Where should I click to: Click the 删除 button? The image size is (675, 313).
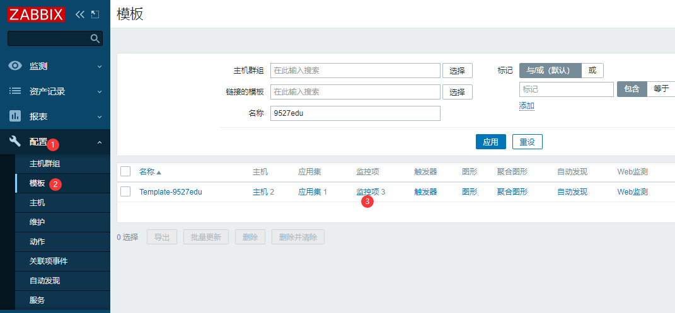(250, 237)
